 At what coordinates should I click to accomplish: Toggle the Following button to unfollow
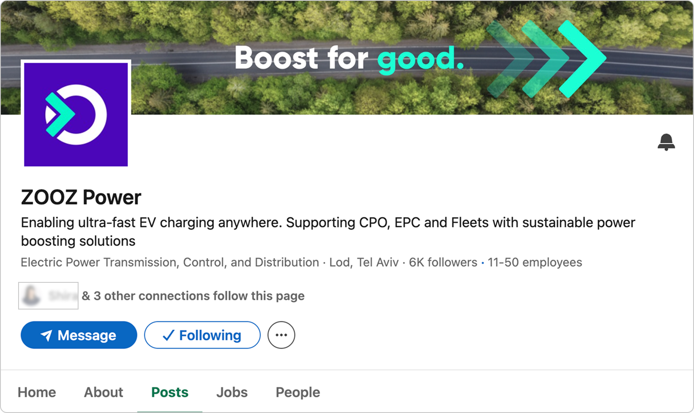pyautogui.click(x=202, y=335)
